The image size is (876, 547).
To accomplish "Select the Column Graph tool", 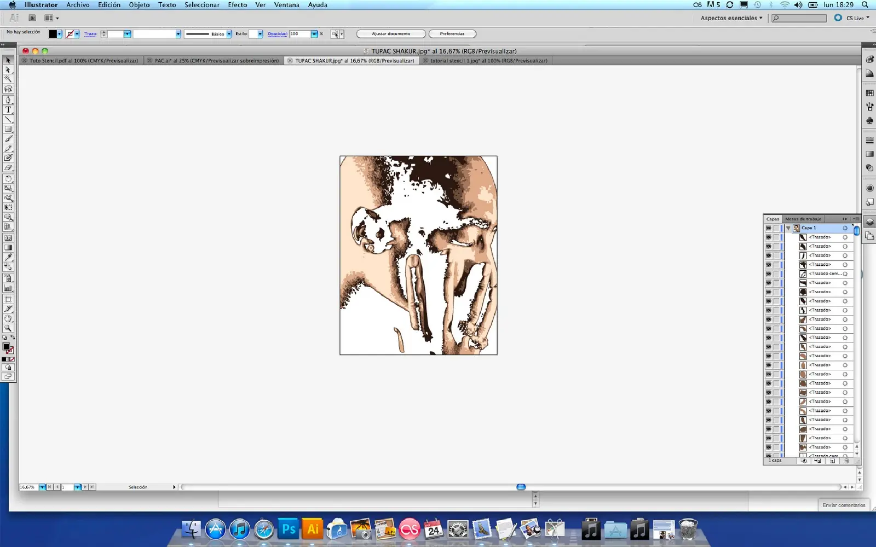I will (8, 288).
